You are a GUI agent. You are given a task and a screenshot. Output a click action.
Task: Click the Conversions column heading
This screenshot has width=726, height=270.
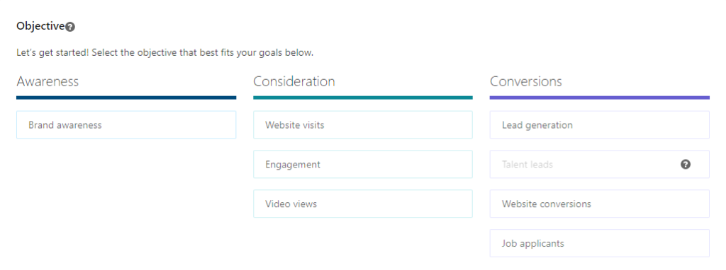526,82
